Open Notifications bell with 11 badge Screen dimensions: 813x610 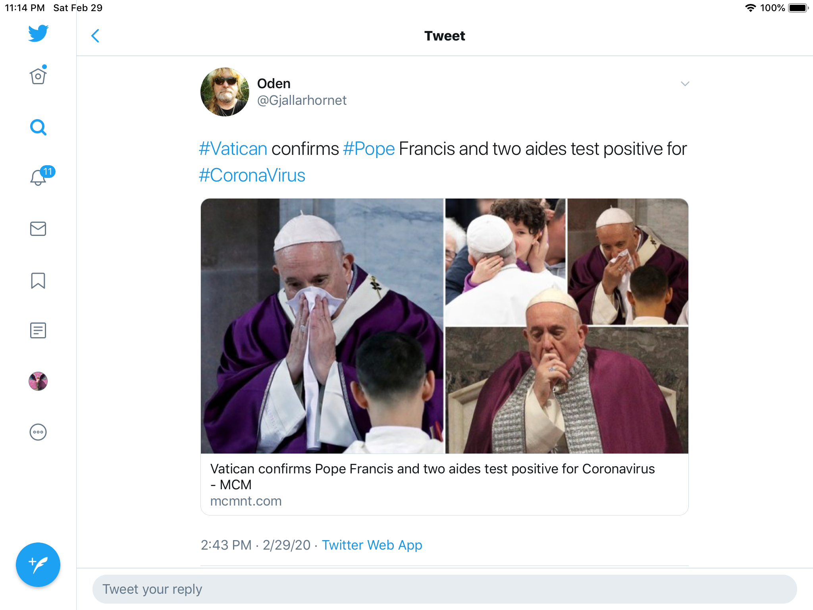point(39,177)
